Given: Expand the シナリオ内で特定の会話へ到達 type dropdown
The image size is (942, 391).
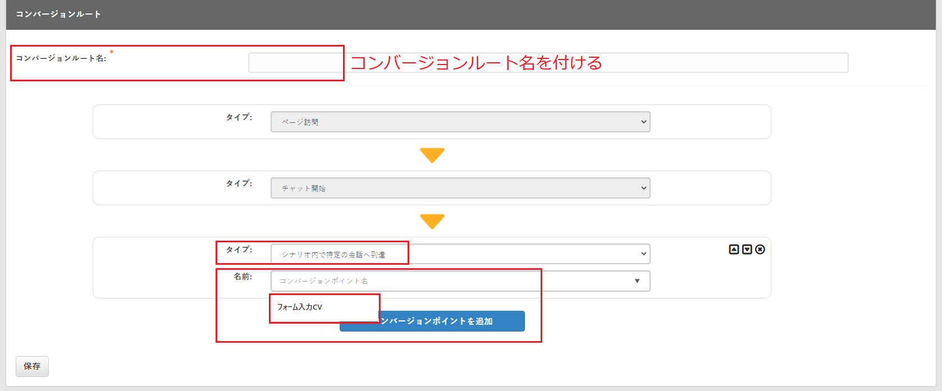Looking at the screenshot, I should tap(460, 254).
